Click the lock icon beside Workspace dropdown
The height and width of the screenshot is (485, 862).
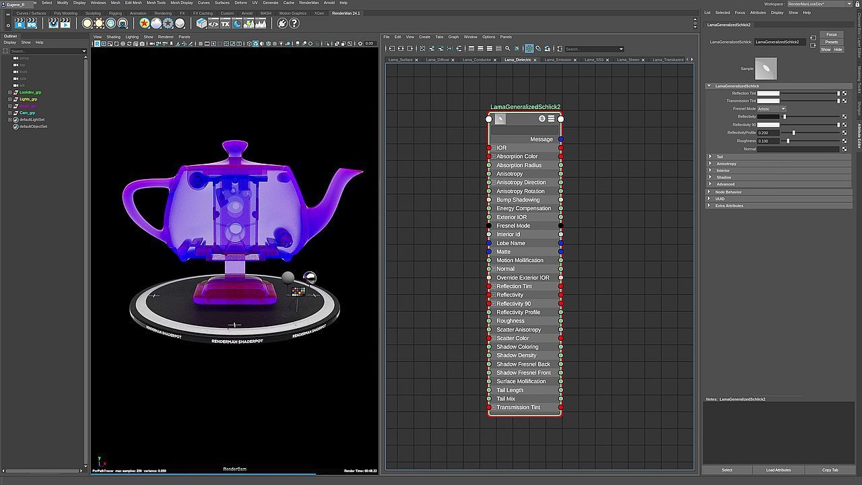click(857, 4)
